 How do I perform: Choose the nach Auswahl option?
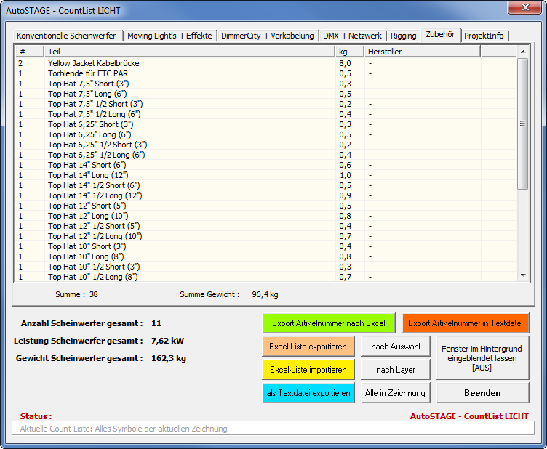click(395, 347)
